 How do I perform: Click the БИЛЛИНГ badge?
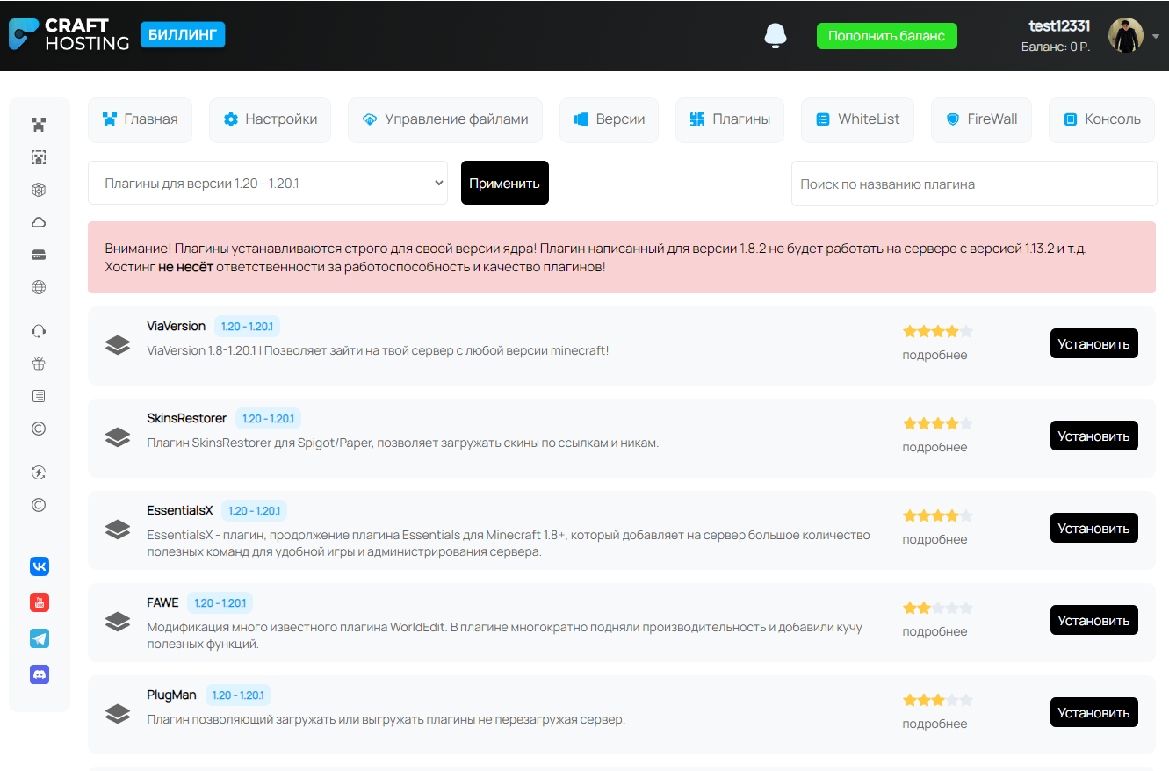pyautogui.click(x=183, y=35)
